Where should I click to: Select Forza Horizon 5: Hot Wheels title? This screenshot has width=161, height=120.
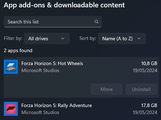click(52, 63)
